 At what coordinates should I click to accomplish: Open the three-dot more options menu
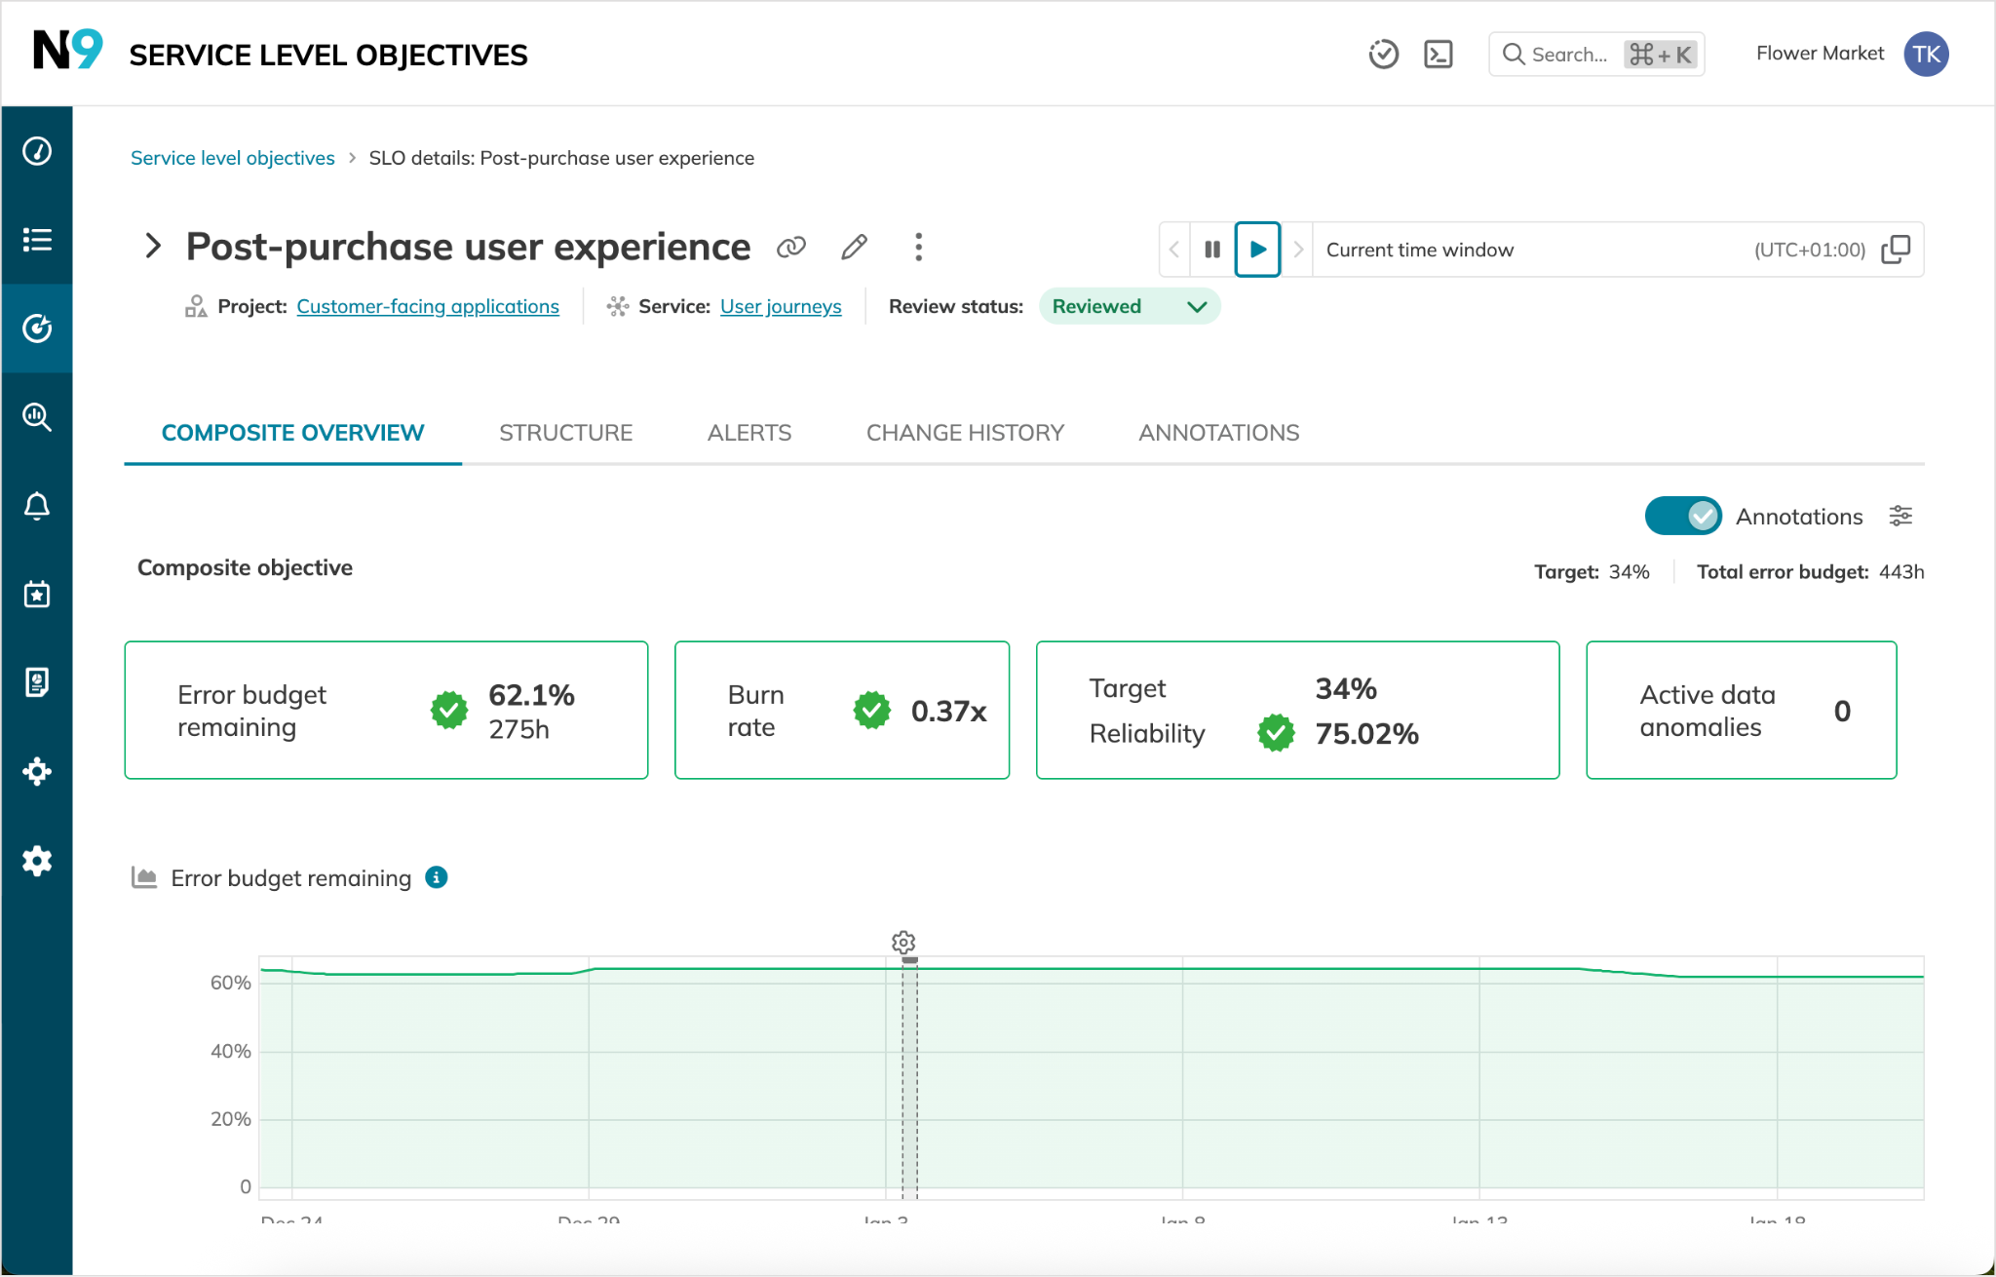click(x=918, y=248)
